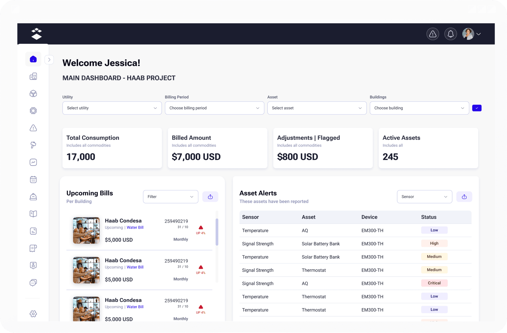
Task: Click the Upcoming Bills list scrollbar
Action: pos(217,232)
